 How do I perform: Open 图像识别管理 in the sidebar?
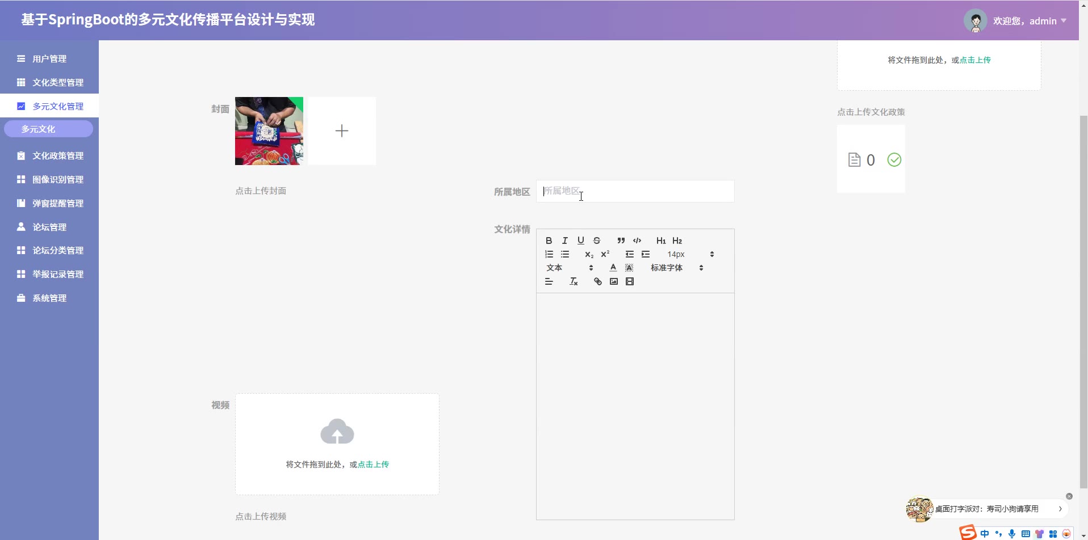(49, 179)
